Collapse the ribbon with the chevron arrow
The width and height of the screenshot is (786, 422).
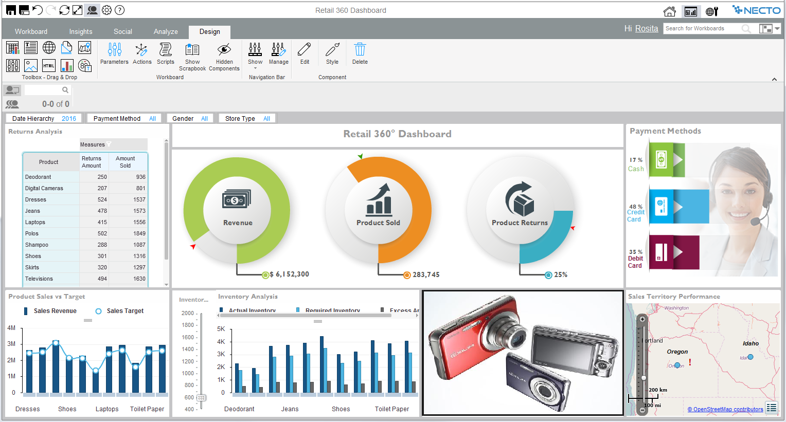[774, 79]
